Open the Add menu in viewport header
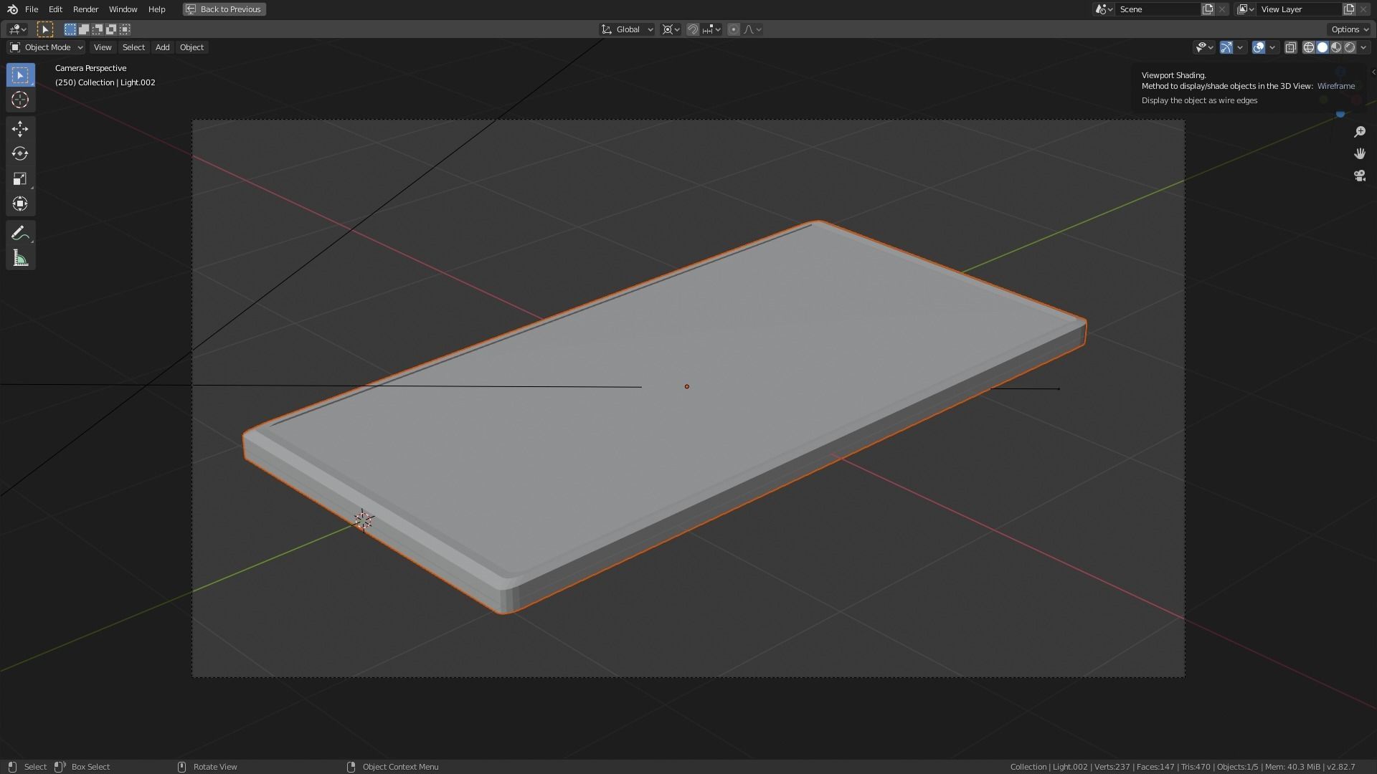 click(x=162, y=47)
